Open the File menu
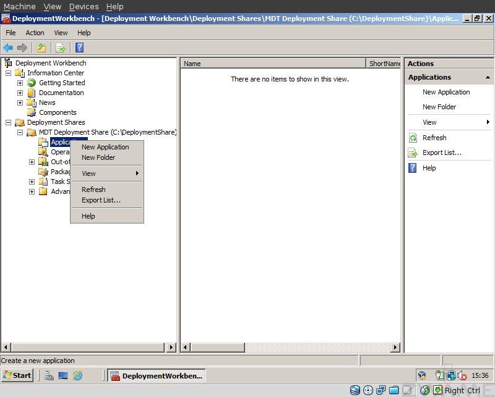Viewport: 495px width, 397px height. (11, 33)
